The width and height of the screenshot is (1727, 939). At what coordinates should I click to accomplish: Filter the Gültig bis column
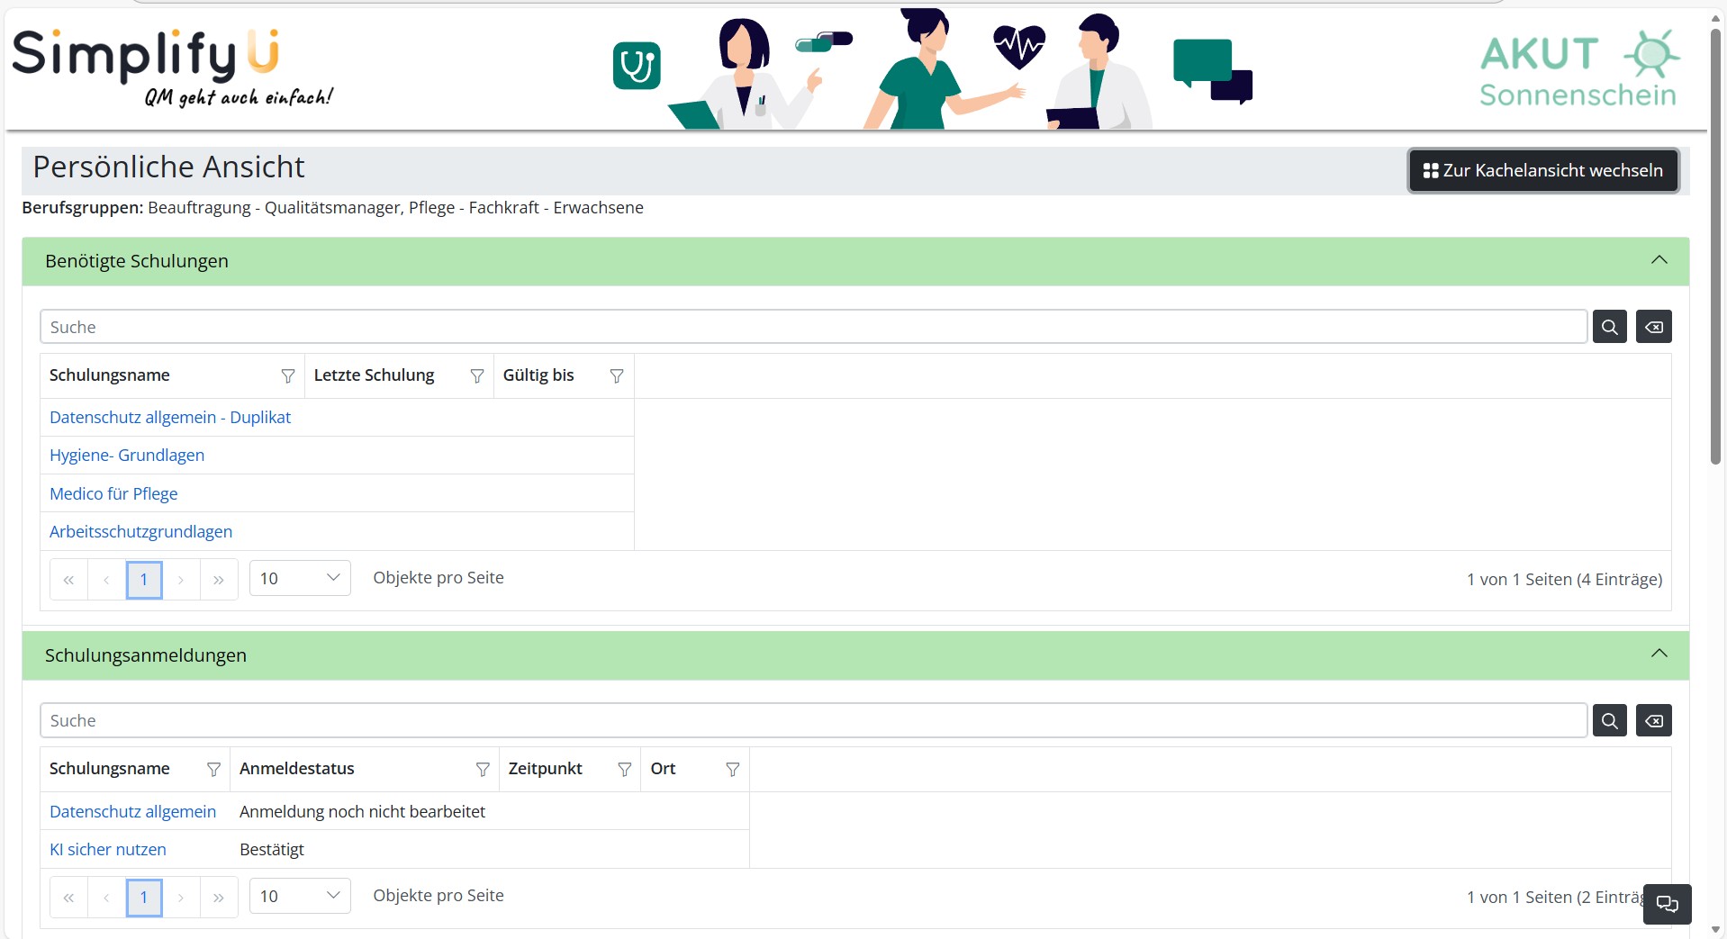[x=617, y=376]
